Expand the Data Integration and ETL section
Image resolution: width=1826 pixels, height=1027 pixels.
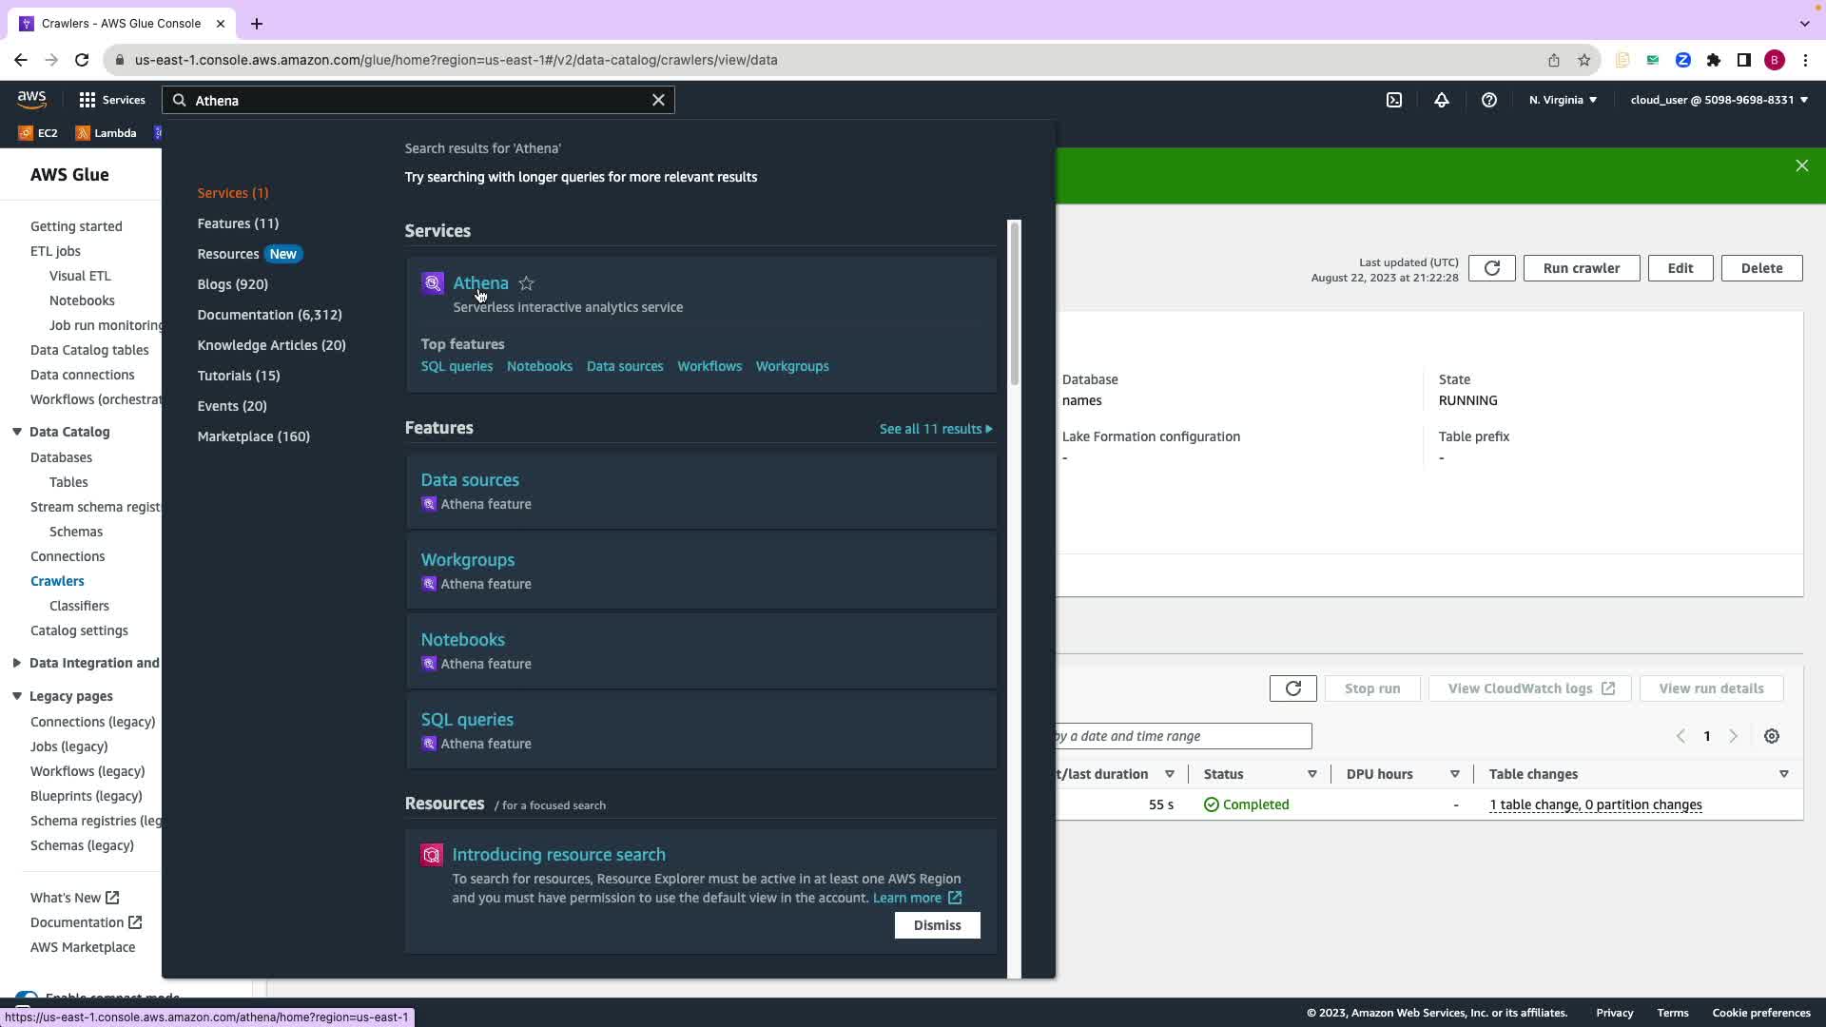pyautogui.click(x=17, y=663)
